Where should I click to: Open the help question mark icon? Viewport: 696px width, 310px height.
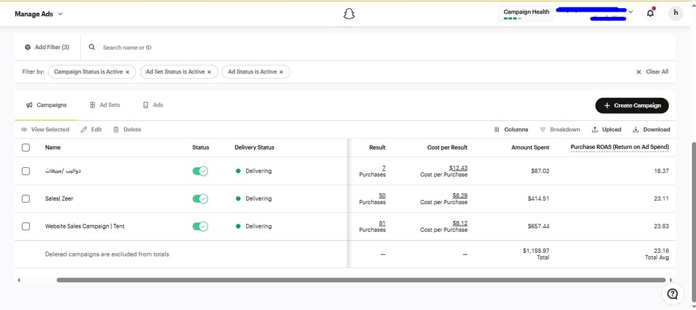[672, 294]
